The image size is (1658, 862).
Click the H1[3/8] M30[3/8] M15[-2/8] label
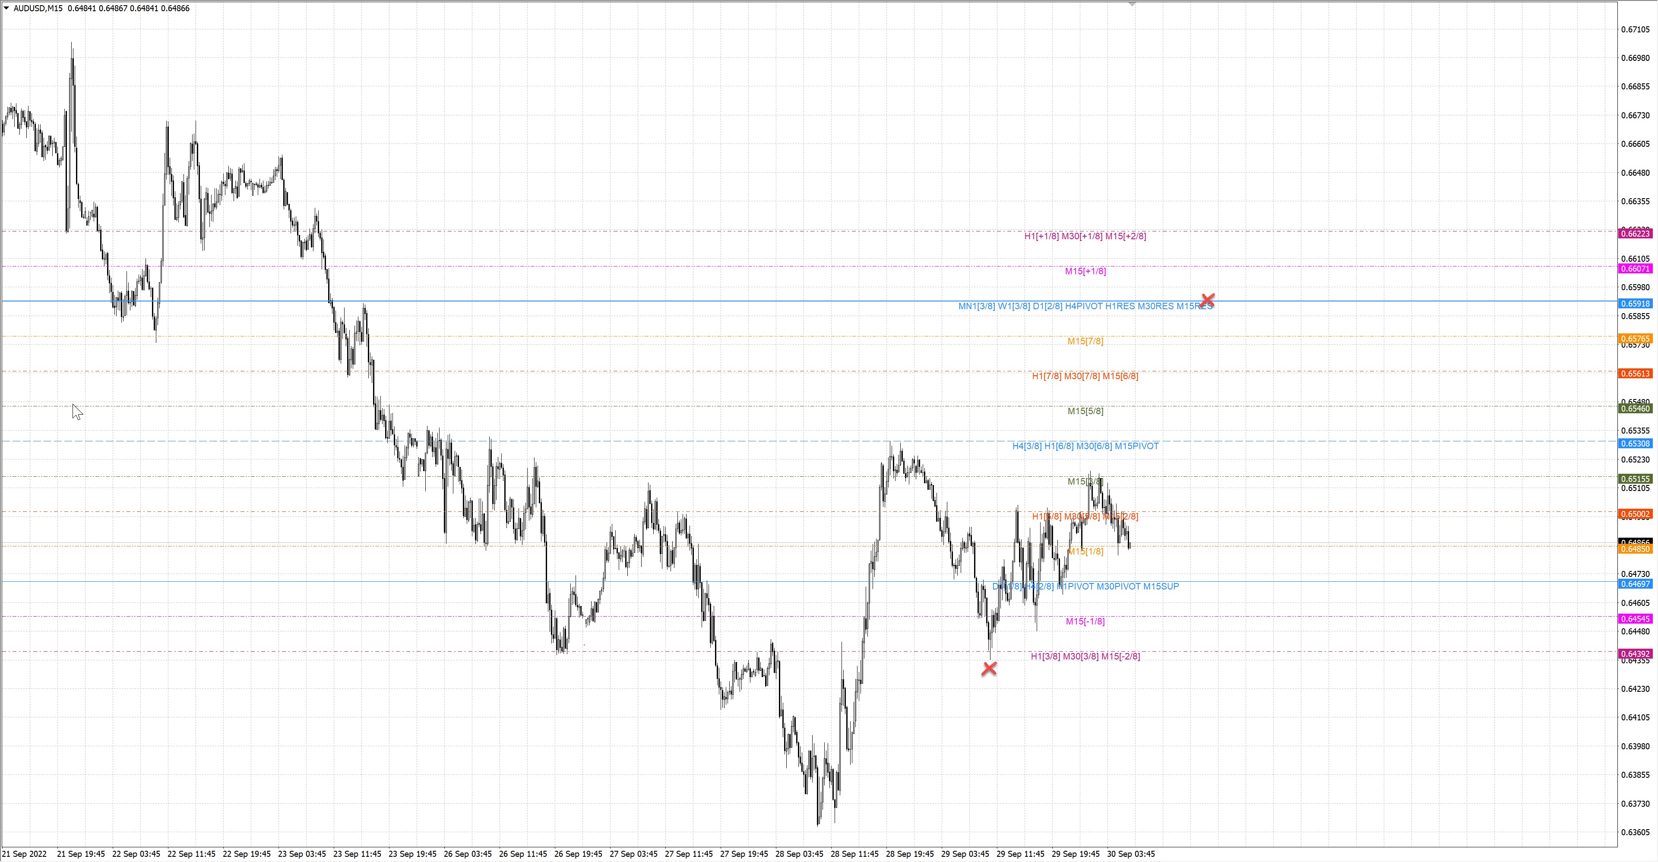tap(1085, 656)
